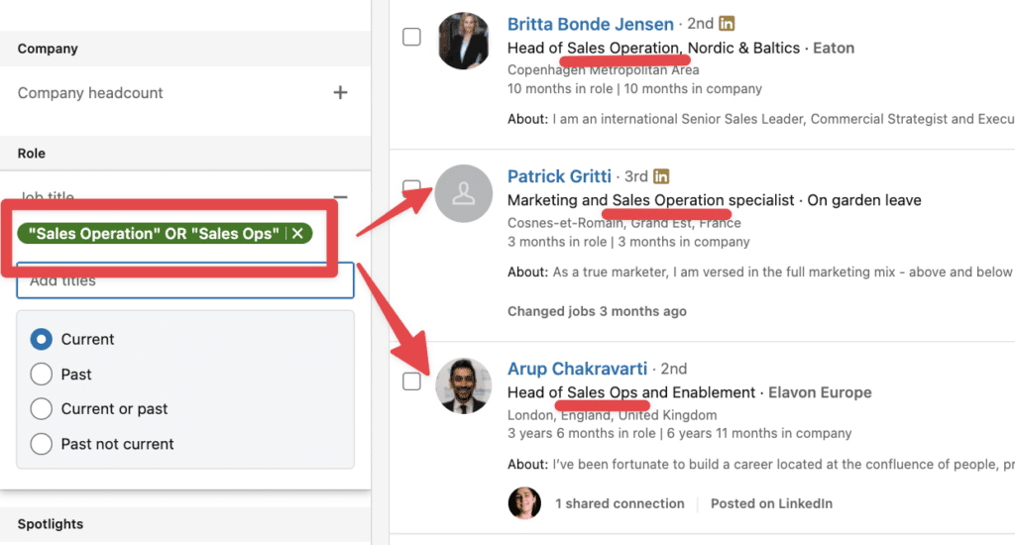
Task: Click LinkedIn premium badge beside Patrick Gritti
Action: point(661,176)
